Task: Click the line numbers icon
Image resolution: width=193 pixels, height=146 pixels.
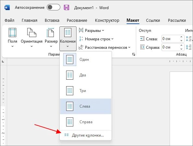Action: (81, 39)
